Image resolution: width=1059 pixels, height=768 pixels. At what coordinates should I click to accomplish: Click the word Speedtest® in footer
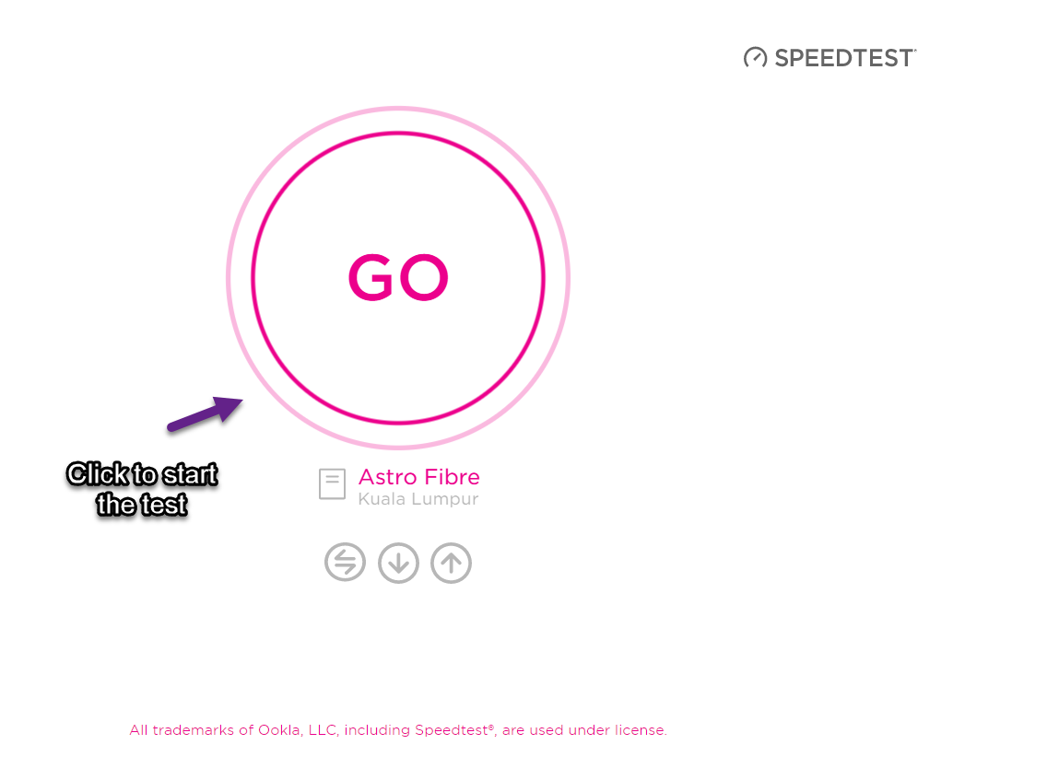point(454,730)
